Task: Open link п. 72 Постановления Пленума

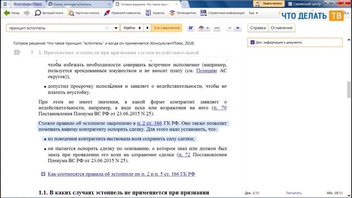Action: (184, 155)
